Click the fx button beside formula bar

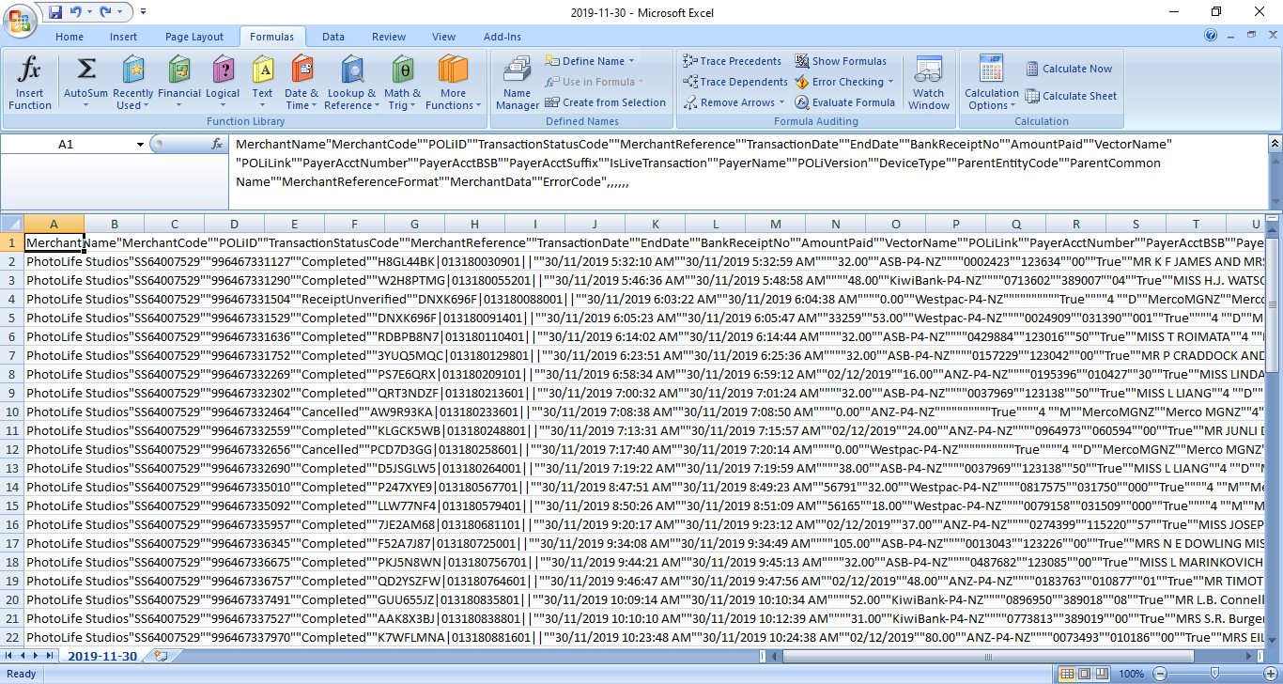pyautogui.click(x=217, y=144)
